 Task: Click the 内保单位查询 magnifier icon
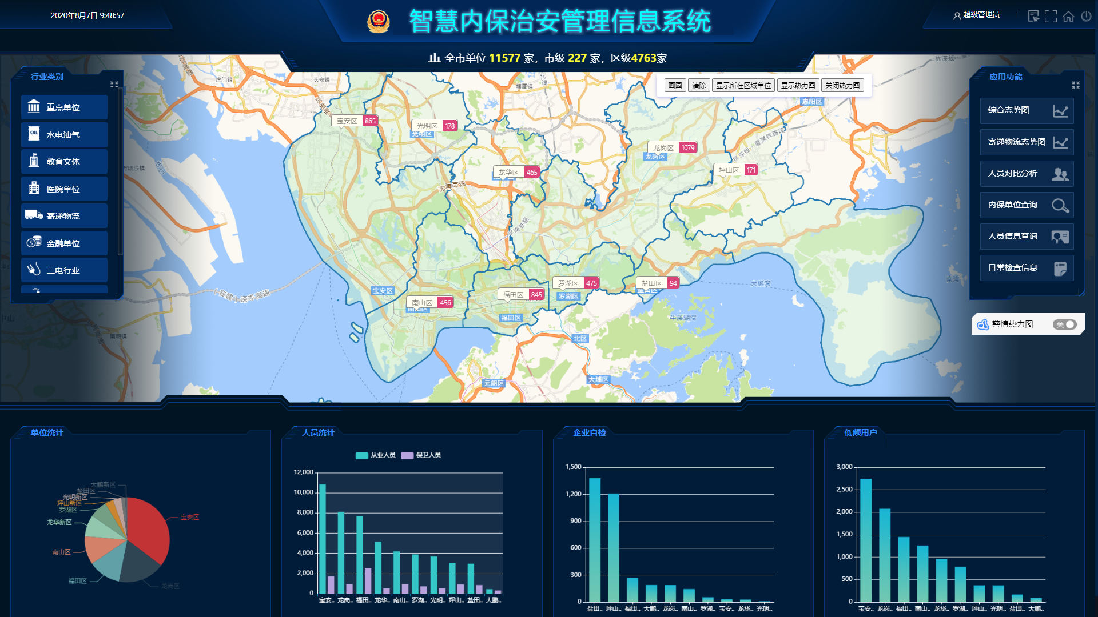(x=1060, y=205)
